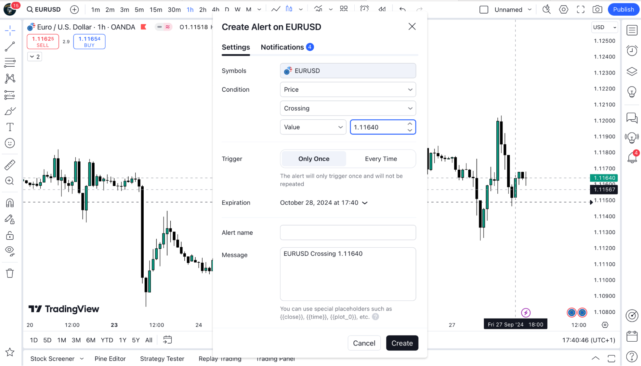Select the ruler measure tool
This screenshot has height=366, width=641.
(10, 165)
